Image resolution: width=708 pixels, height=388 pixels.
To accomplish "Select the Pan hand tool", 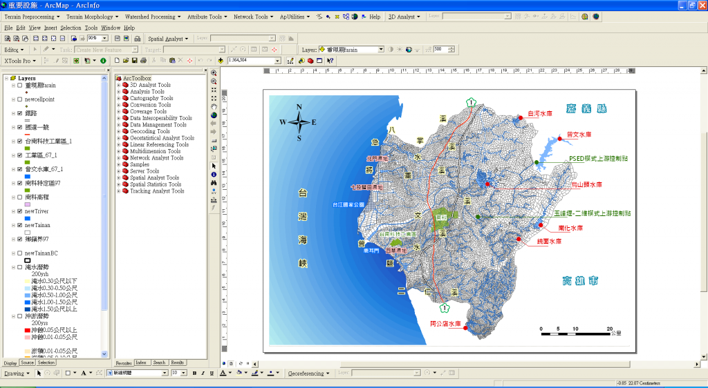I will click(214, 107).
